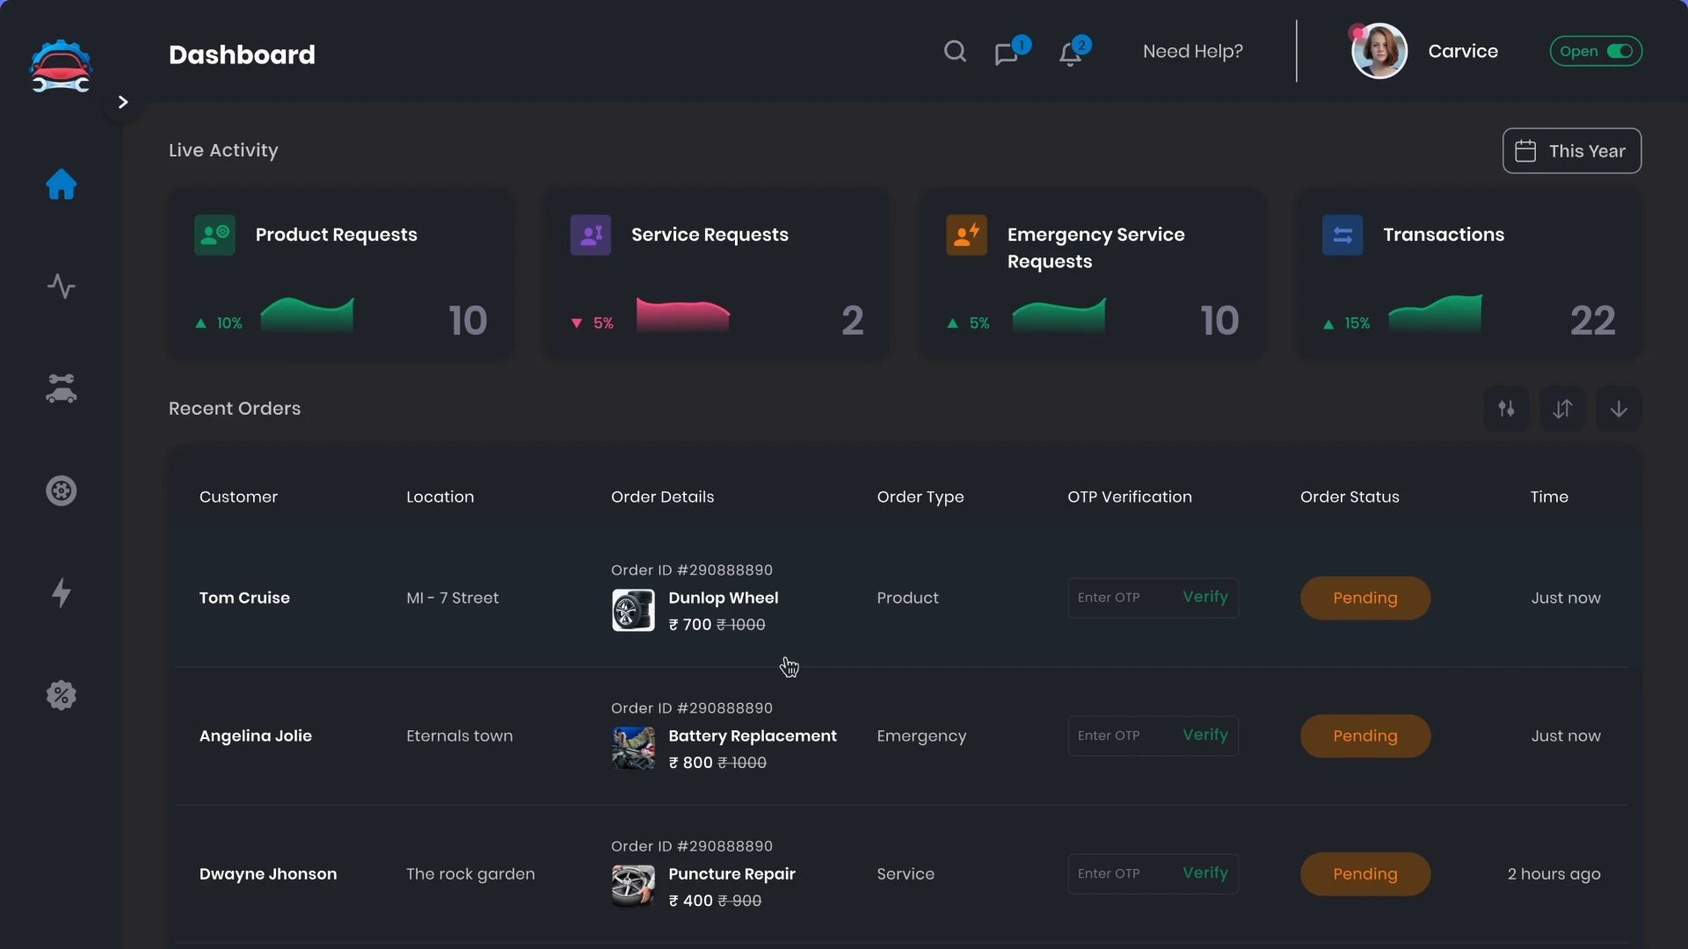Open the filter options for Recent Orders
This screenshot has height=949, width=1688.
click(1507, 408)
